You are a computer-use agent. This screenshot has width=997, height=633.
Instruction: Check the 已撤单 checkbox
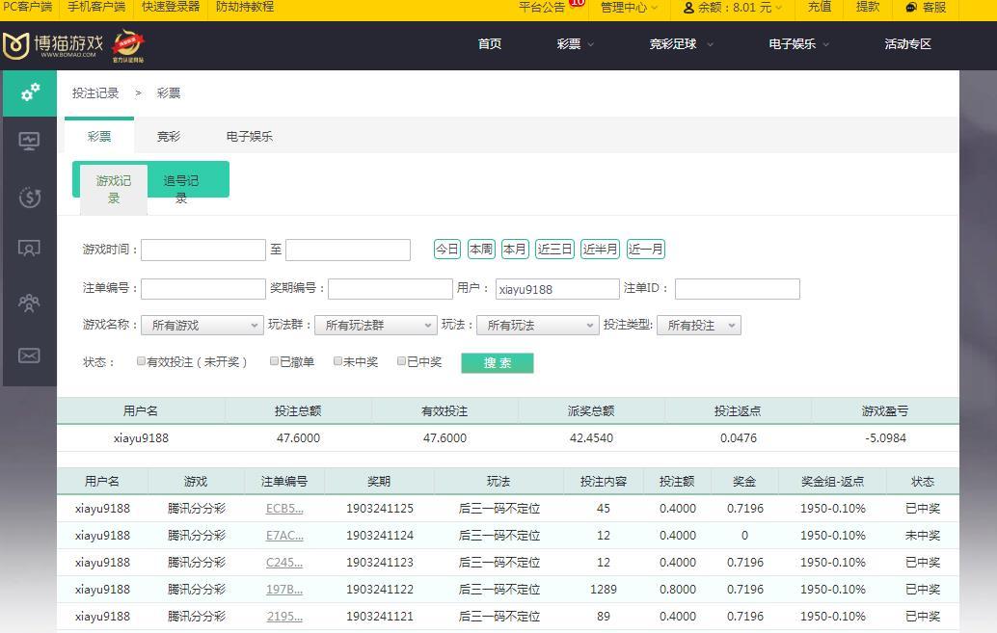pyautogui.click(x=274, y=361)
